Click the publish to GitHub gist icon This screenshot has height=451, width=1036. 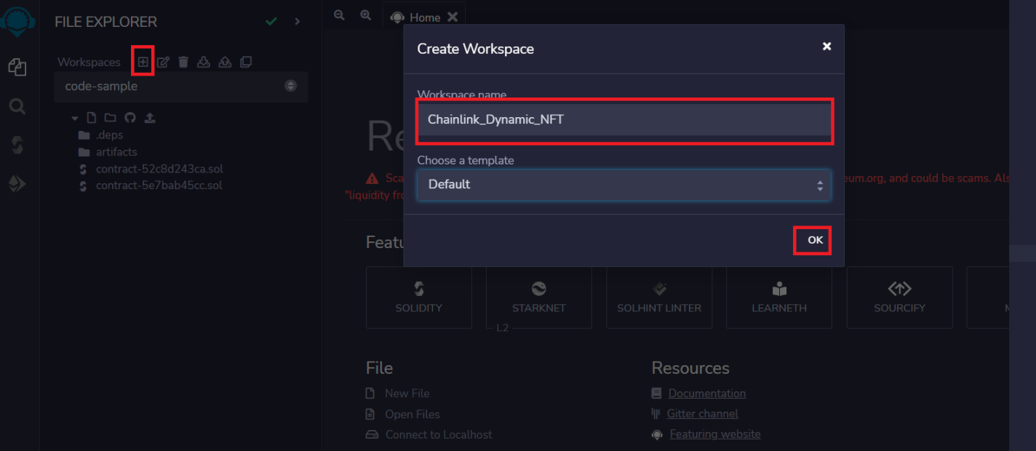point(130,118)
